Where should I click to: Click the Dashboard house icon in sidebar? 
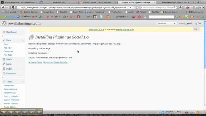(4, 32)
